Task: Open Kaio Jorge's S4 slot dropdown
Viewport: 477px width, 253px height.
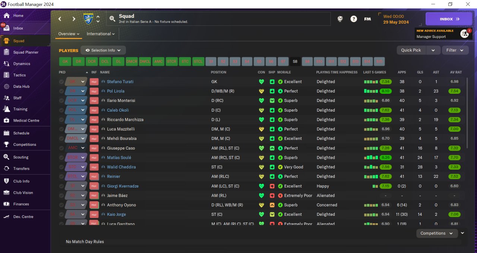Action: [76, 214]
